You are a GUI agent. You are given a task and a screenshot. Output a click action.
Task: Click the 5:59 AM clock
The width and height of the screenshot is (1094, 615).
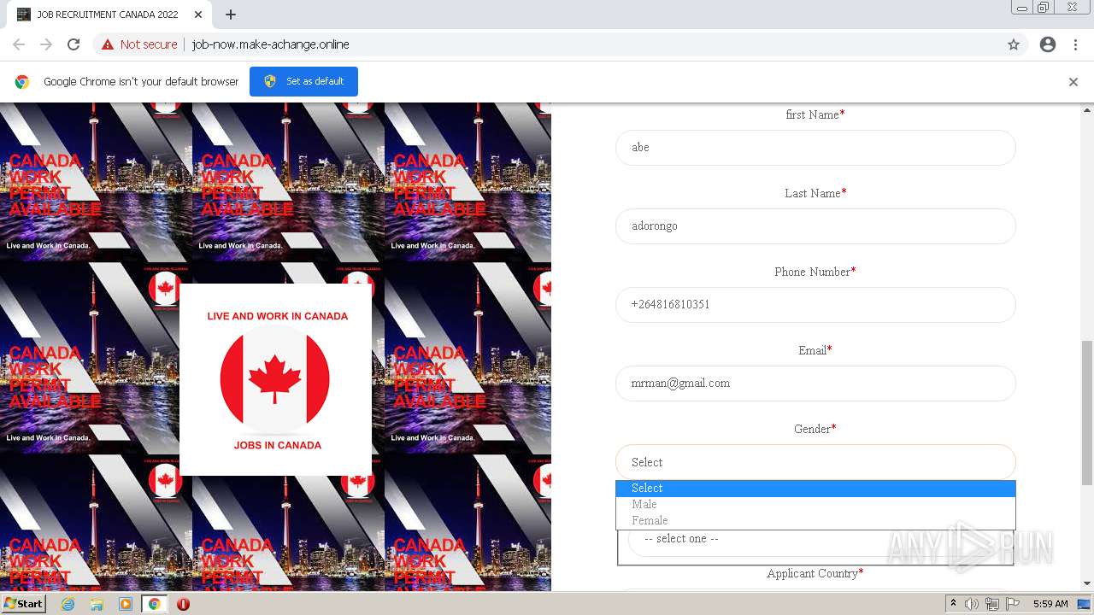pos(1050,604)
